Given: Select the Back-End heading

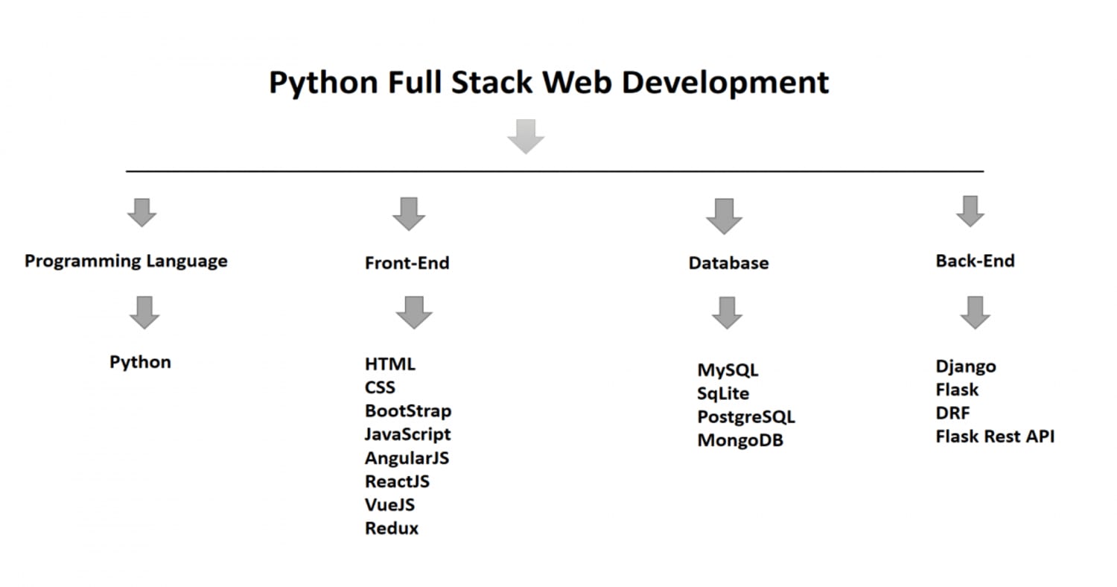Looking at the screenshot, I should (x=975, y=261).
